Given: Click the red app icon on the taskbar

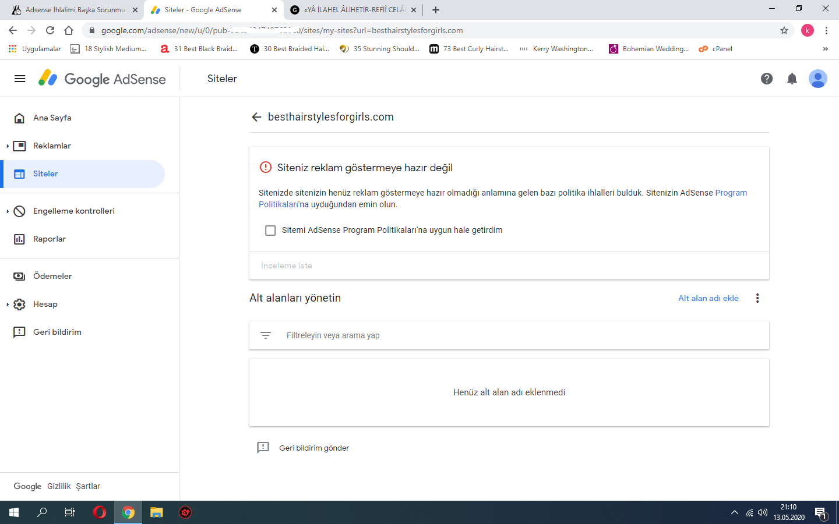Looking at the screenshot, I should coord(185,512).
